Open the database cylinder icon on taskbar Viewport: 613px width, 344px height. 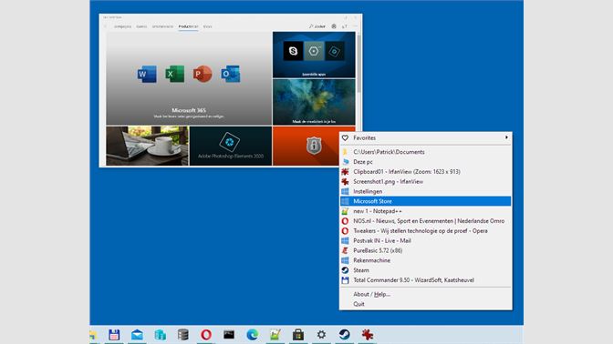click(183, 335)
